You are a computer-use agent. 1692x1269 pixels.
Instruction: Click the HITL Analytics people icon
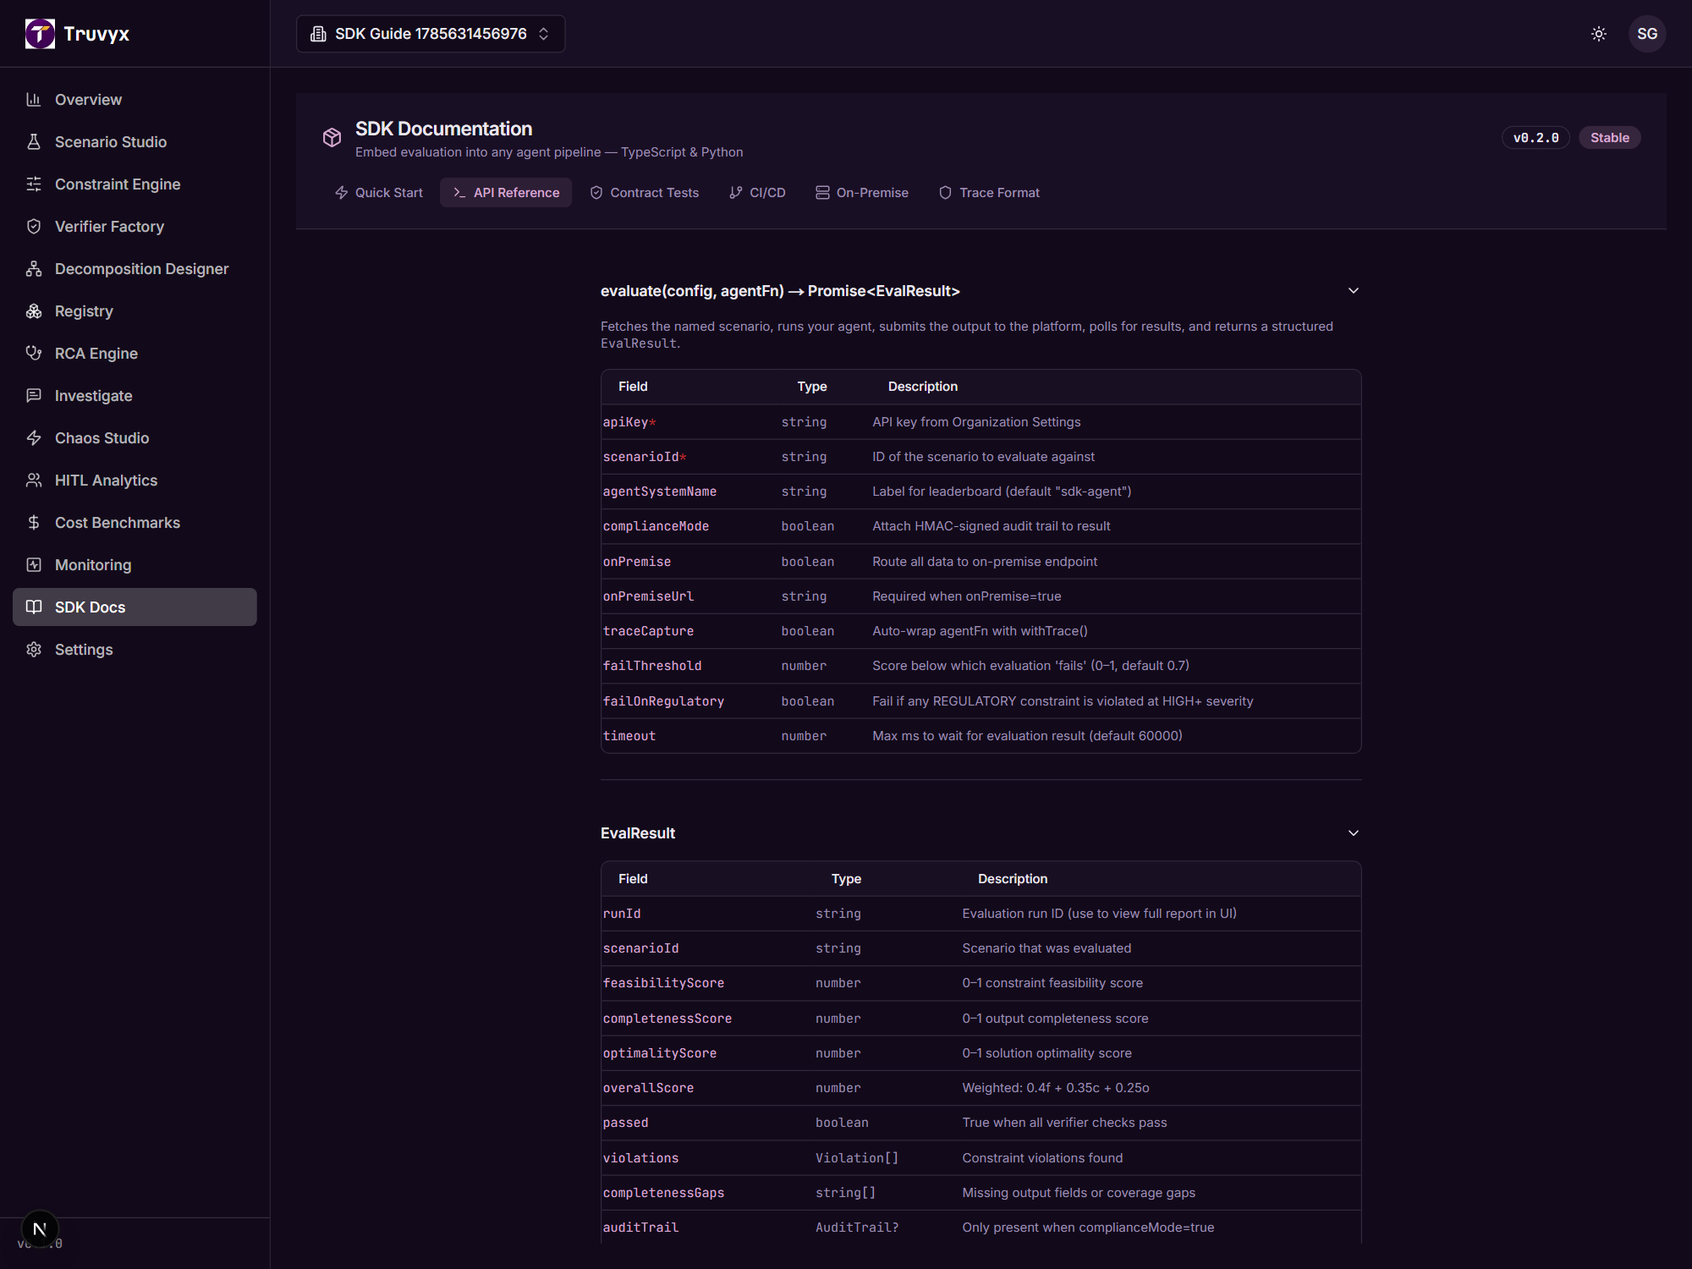(x=34, y=481)
